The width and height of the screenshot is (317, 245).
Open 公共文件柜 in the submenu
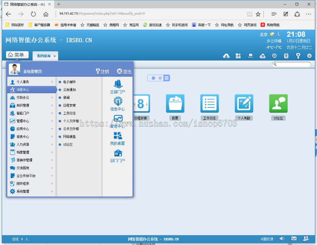click(x=71, y=129)
